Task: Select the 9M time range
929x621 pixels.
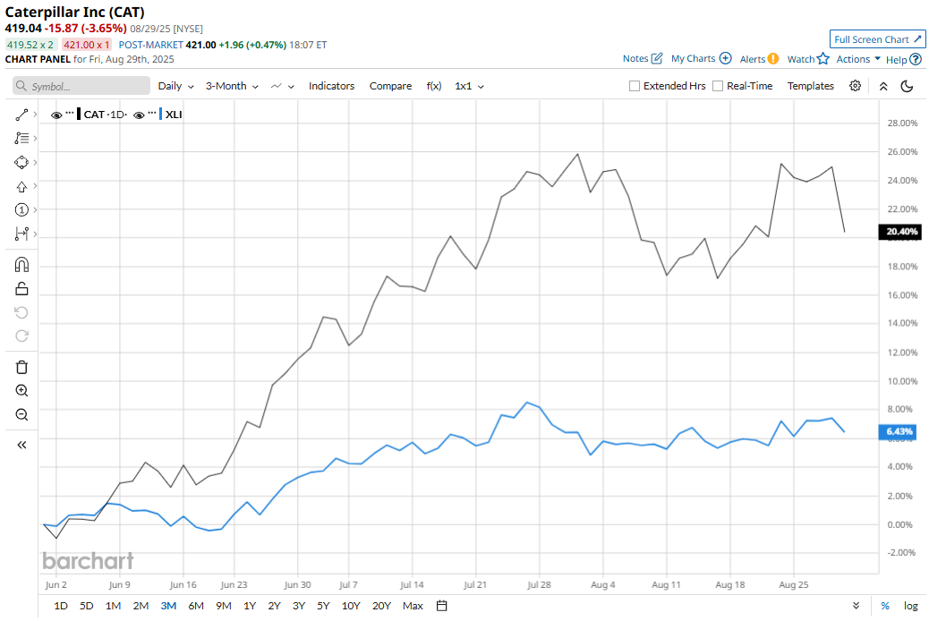Action: (x=224, y=606)
